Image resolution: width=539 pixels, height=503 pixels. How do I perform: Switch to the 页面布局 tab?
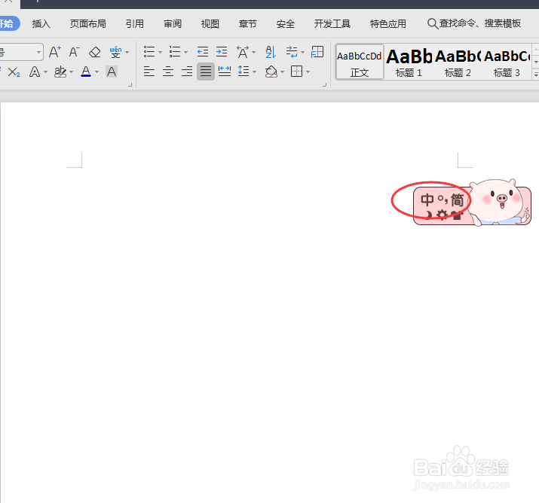click(87, 23)
